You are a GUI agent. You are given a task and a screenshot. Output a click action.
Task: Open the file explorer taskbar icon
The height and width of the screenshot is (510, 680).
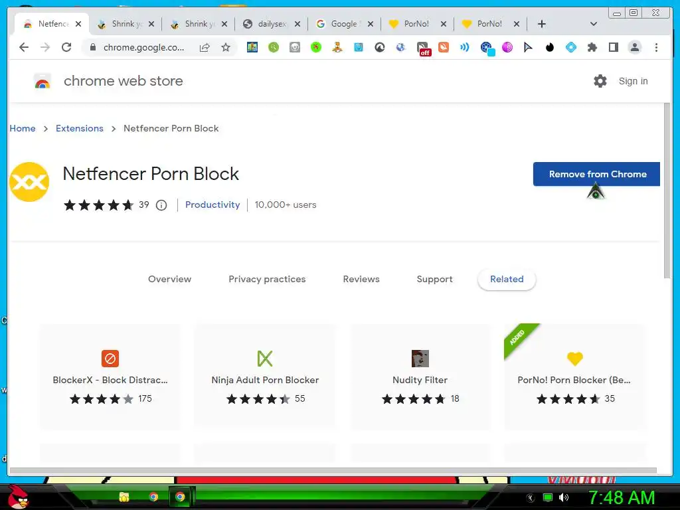(124, 497)
